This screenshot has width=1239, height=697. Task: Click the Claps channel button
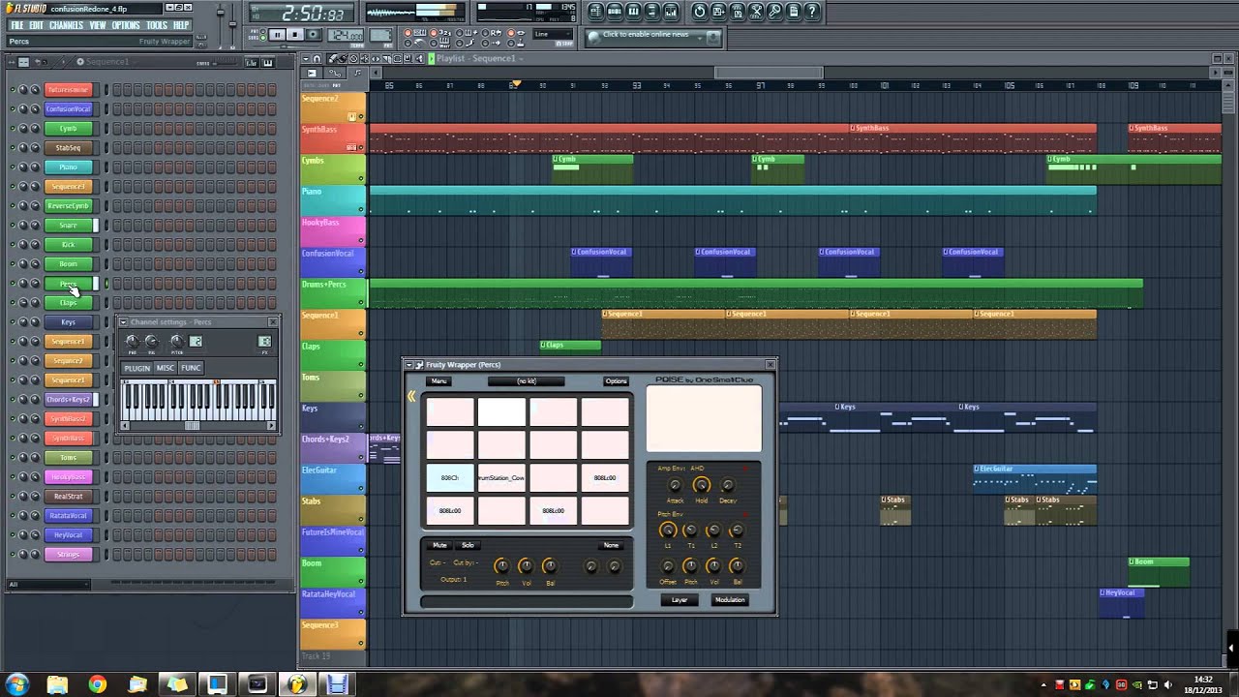[x=68, y=302]
